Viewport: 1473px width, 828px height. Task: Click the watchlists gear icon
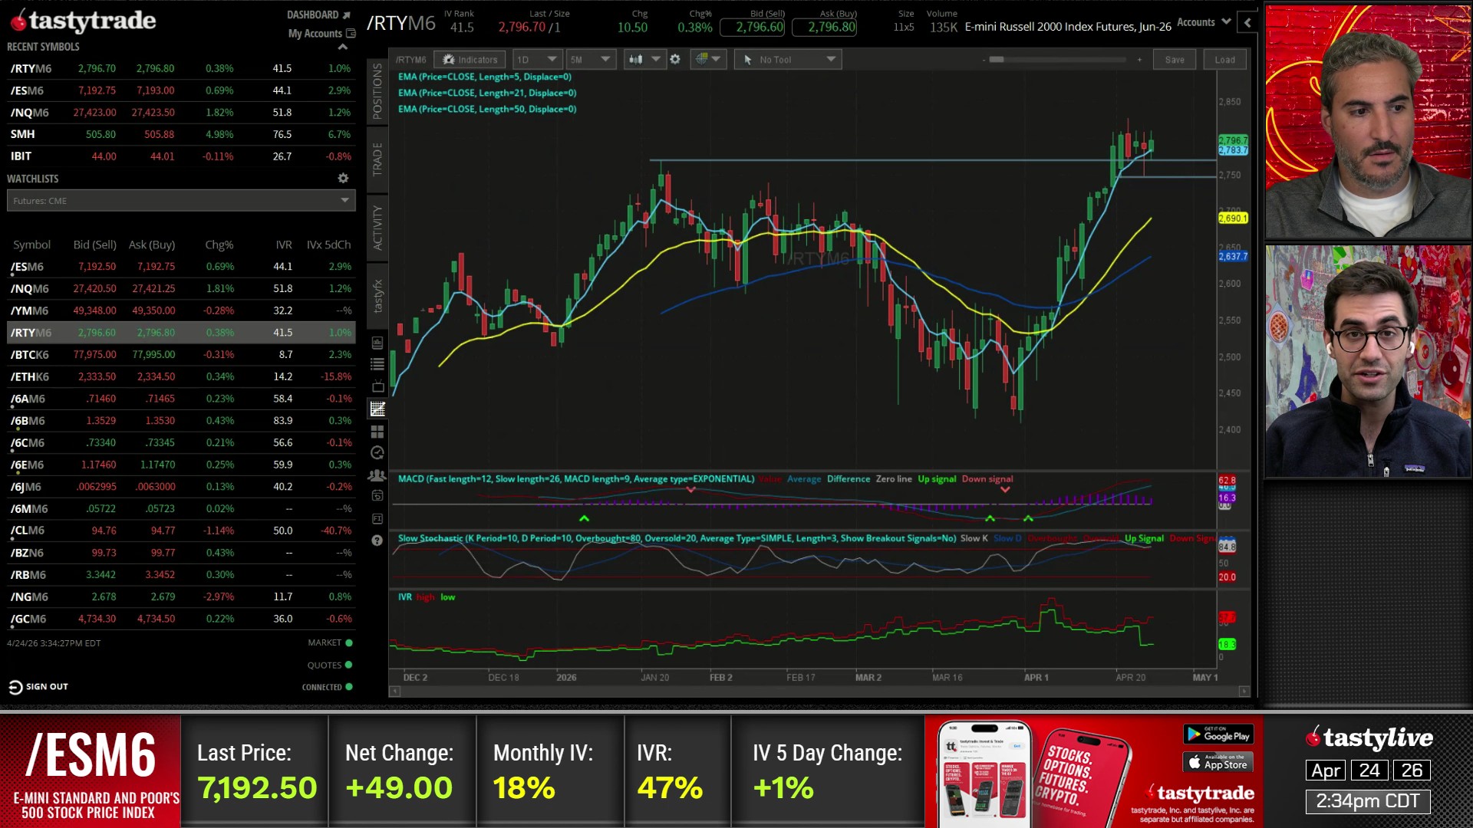(343, 178)
